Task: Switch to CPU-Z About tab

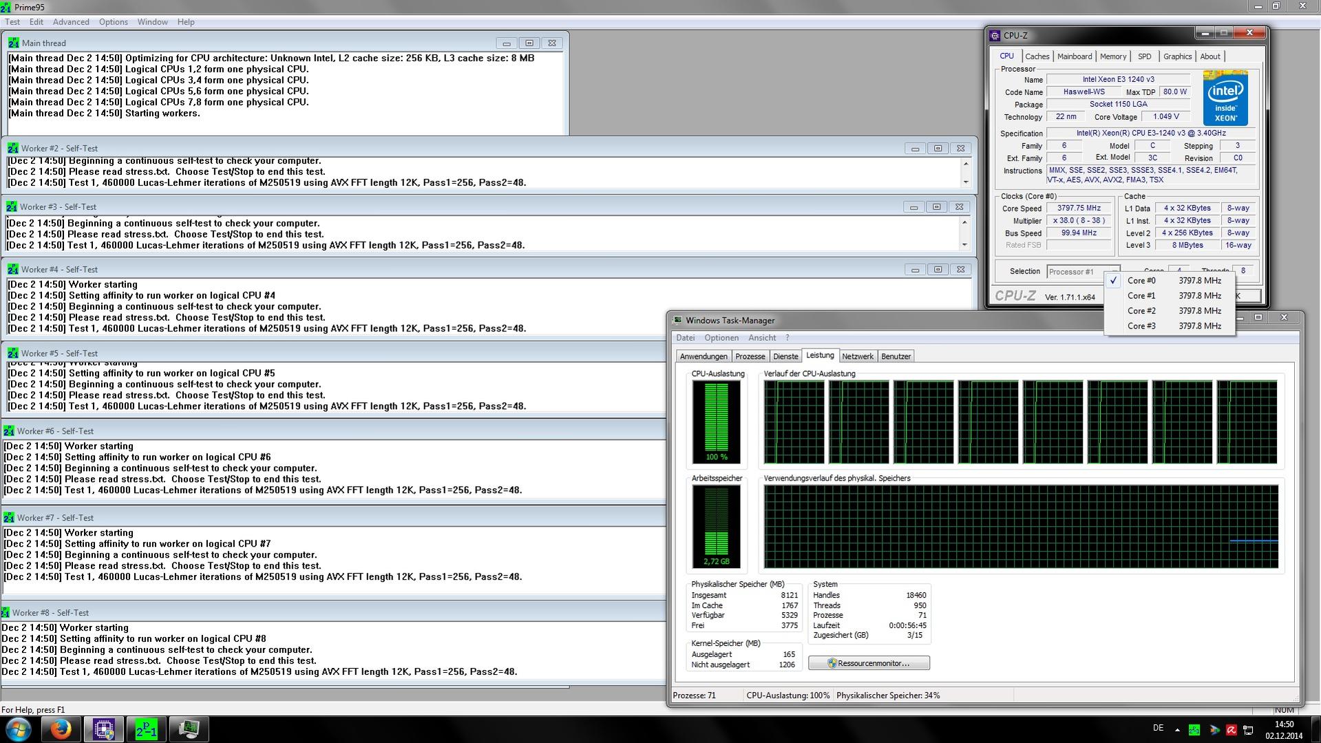Action: 1210,57
